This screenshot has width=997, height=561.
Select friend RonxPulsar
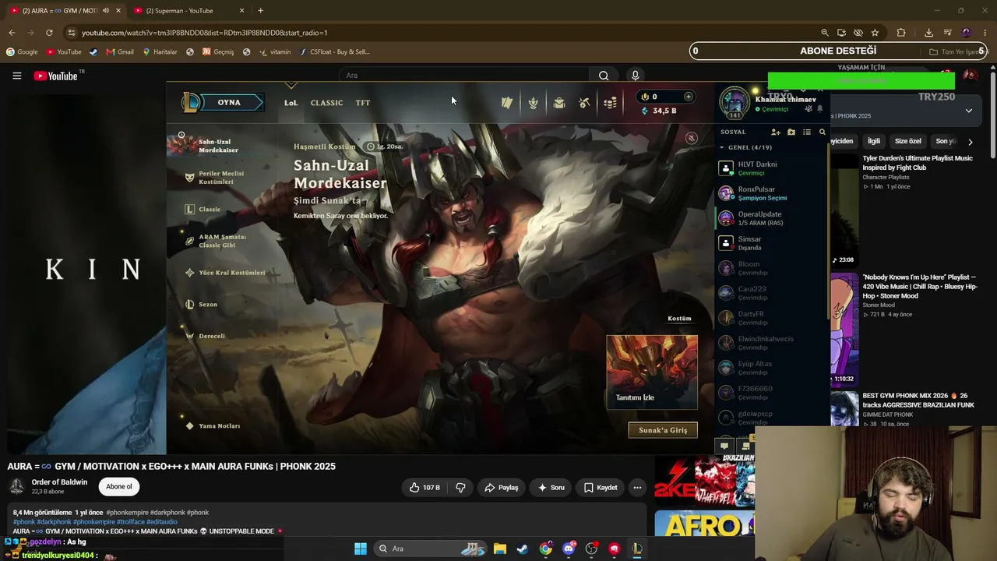tap(773, 193)
